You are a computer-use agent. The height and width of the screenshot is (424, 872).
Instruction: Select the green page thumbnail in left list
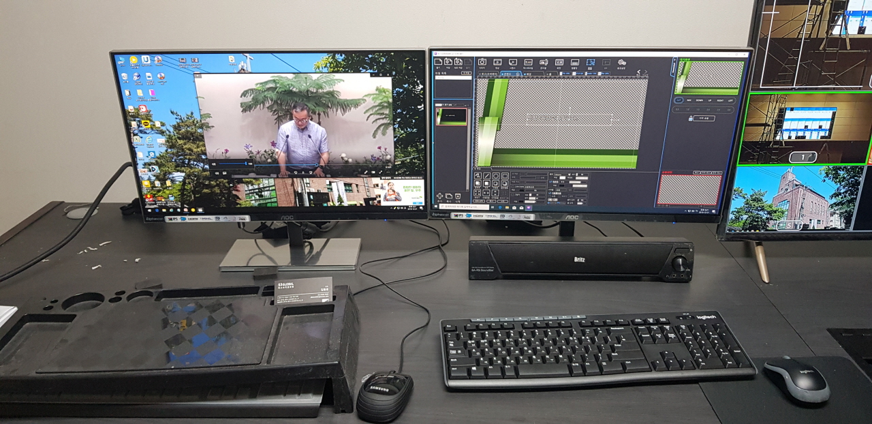(451, 117)
